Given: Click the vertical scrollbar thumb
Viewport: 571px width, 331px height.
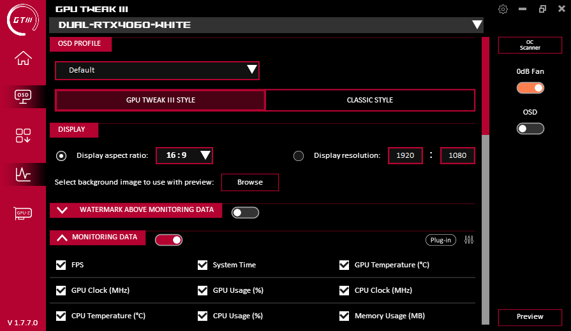Looking at the screenshot, I should click(x=486, y=86).
